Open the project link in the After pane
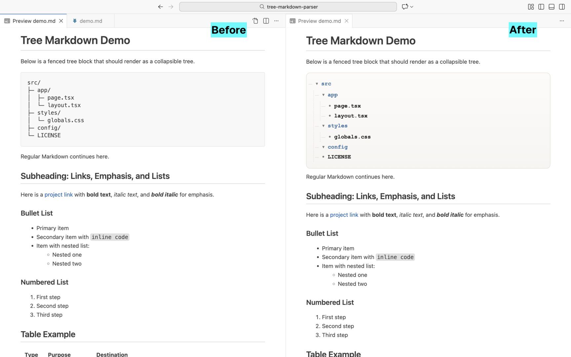Screen dimensions: 571x357 [x=344, y=215]
